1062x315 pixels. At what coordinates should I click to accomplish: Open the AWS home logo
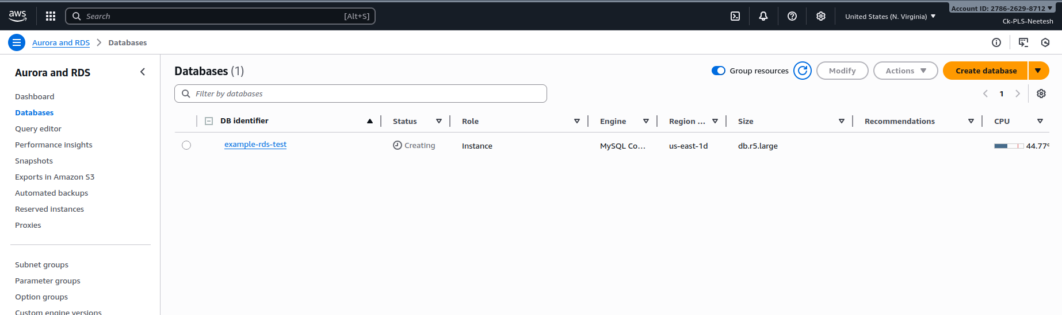(18, 16)
